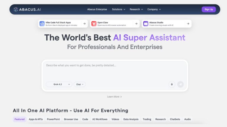
Task: Select the Apps & APIs tab
Action: click(36, 119)
